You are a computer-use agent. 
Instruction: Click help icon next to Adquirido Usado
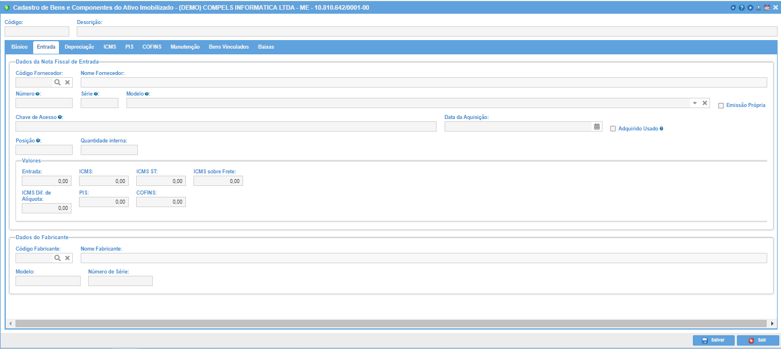[661, 129]
